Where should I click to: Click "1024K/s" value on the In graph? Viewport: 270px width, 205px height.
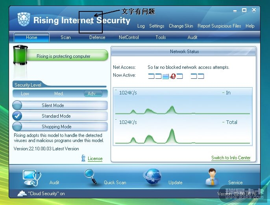tap(128, 93)
